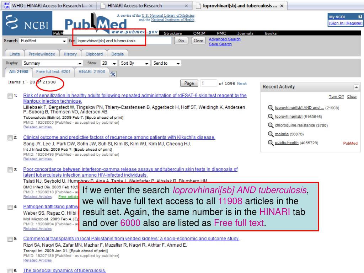Switch to the Limits tab
The height and width of the screenshot is (273, 364).
pos(15,54)
